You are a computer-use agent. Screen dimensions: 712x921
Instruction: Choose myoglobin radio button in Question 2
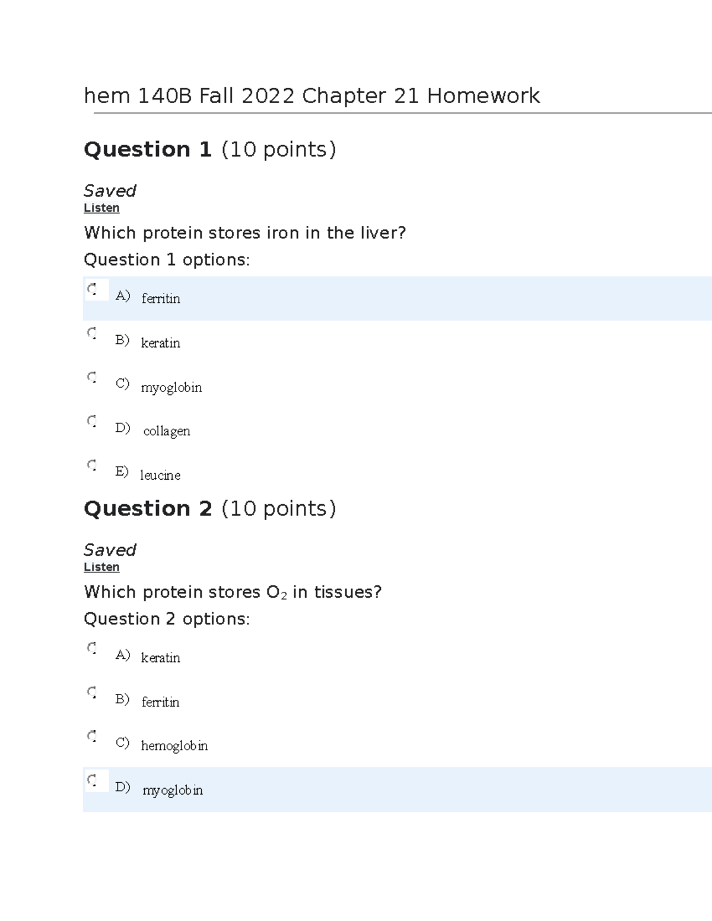pos(92,780)
